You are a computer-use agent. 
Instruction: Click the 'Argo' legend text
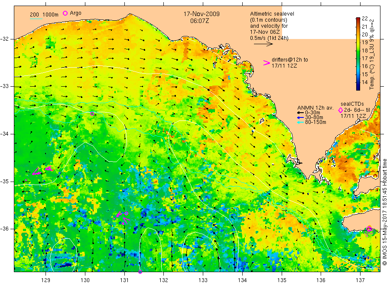coord(75,13)
